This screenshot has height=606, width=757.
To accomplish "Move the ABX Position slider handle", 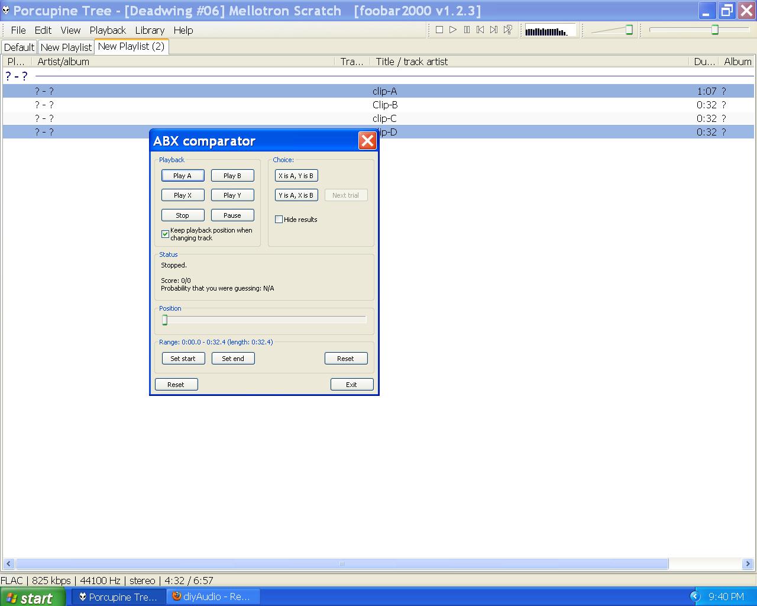I will pos(165,320).
